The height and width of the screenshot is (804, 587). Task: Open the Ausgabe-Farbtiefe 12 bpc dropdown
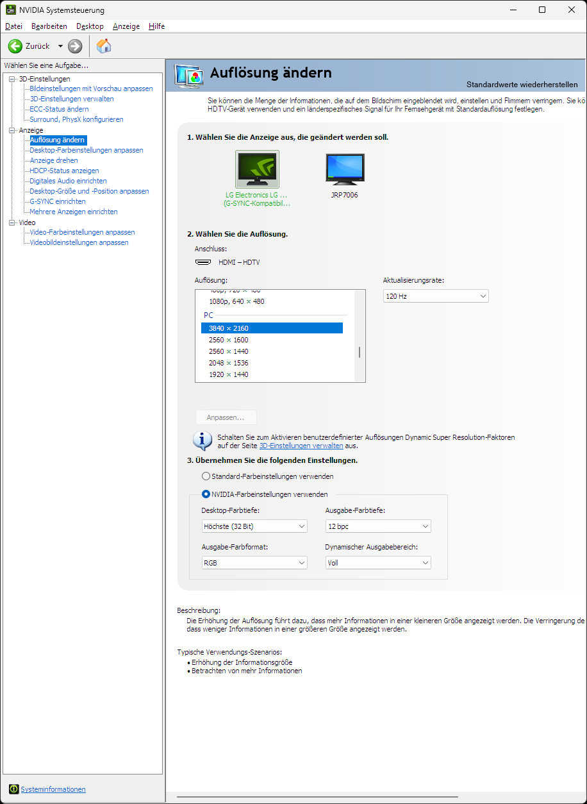click(x=378, y=526)
